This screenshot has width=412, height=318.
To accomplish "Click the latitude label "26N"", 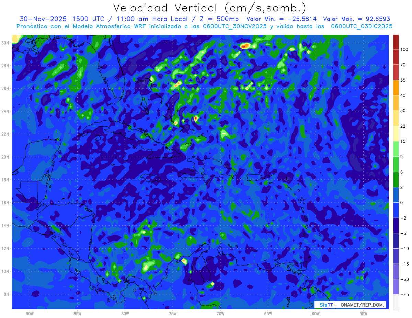I will pos(5,89).
